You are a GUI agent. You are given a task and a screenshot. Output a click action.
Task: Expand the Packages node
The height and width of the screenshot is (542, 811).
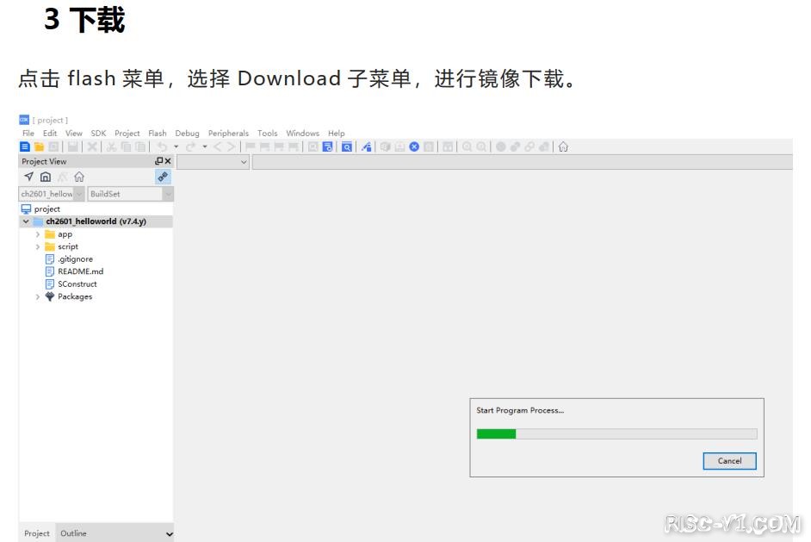38,296
